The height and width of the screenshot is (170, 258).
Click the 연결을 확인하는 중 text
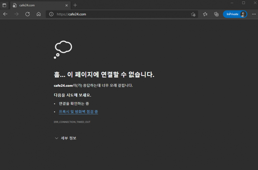(74, 103)
